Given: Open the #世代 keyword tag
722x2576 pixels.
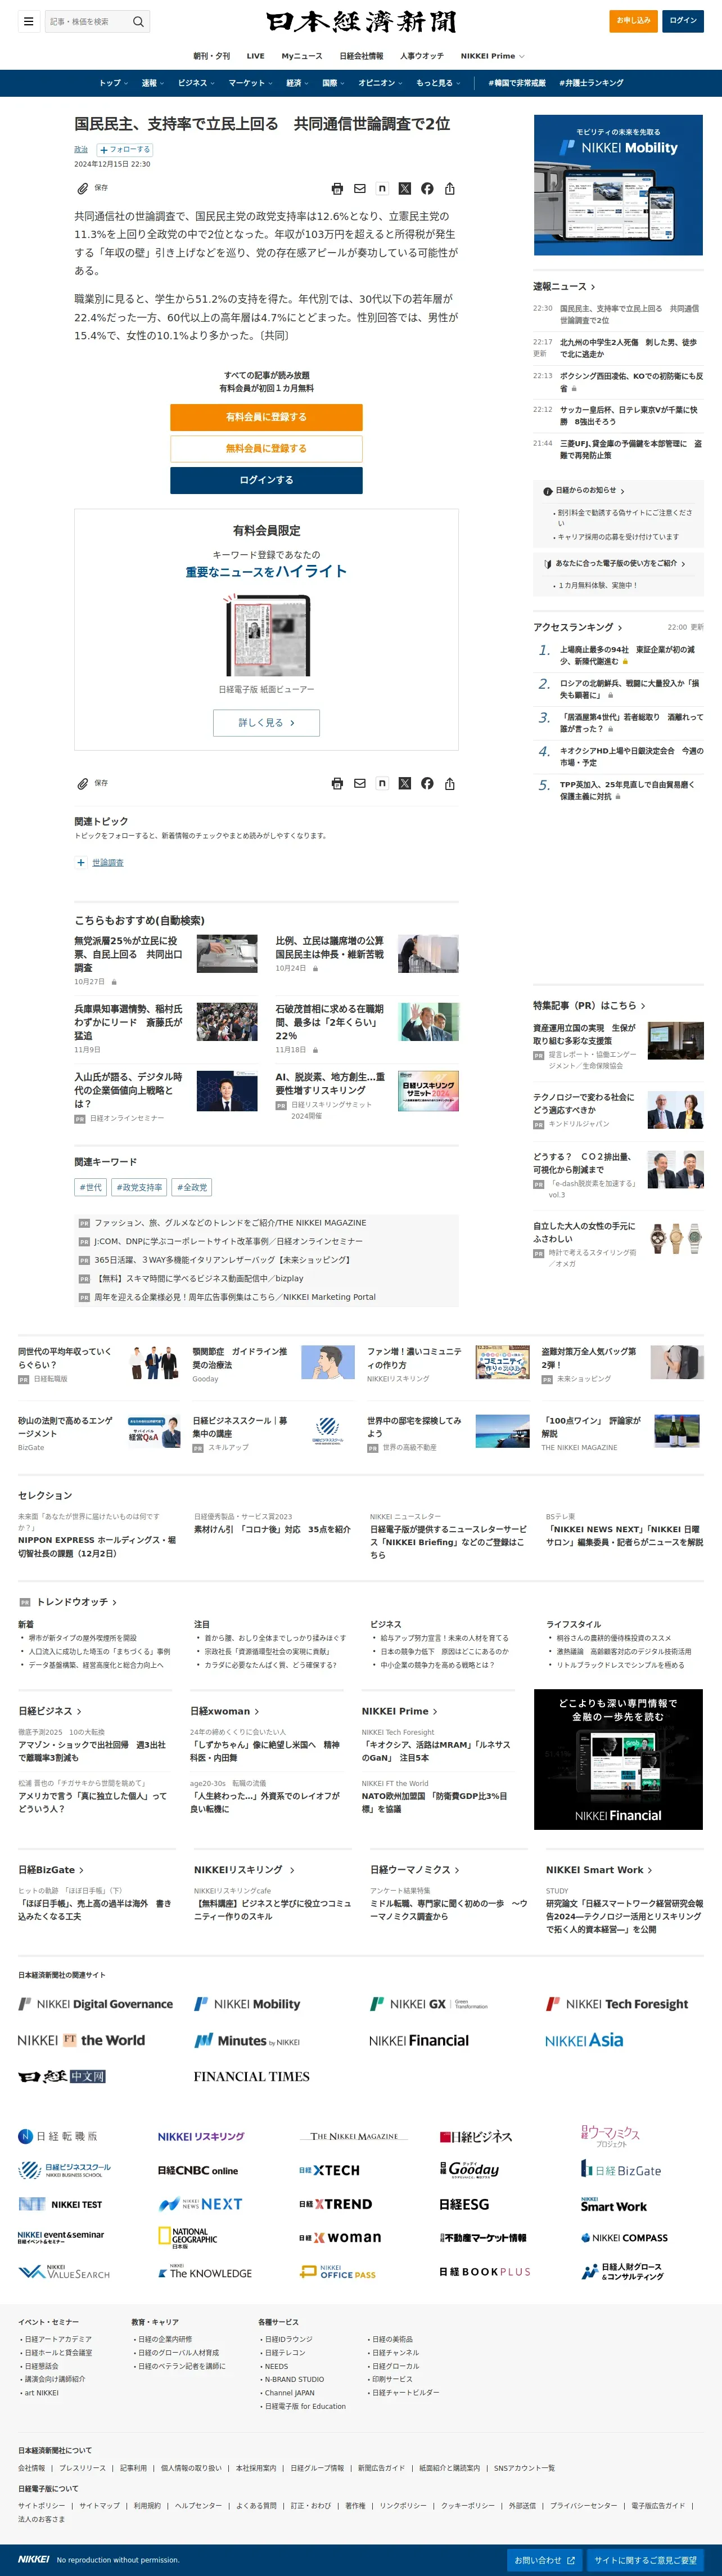Looking at the screenshot, I should coord(91,1188).
